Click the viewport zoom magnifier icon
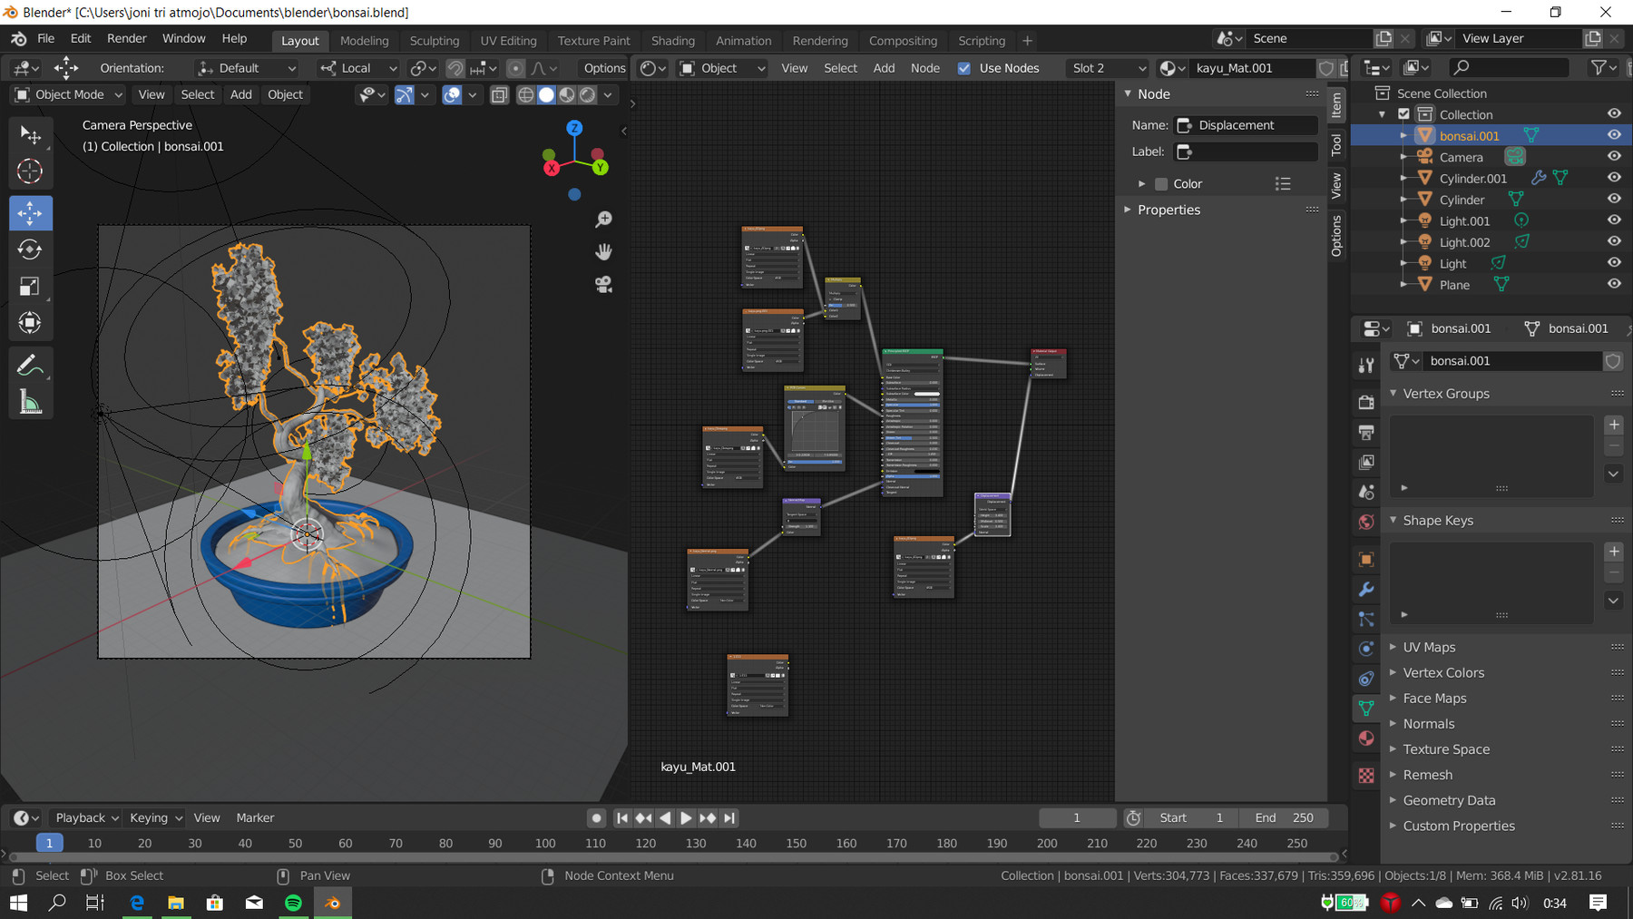This screenshot has width=1633, height=919. 603,219
